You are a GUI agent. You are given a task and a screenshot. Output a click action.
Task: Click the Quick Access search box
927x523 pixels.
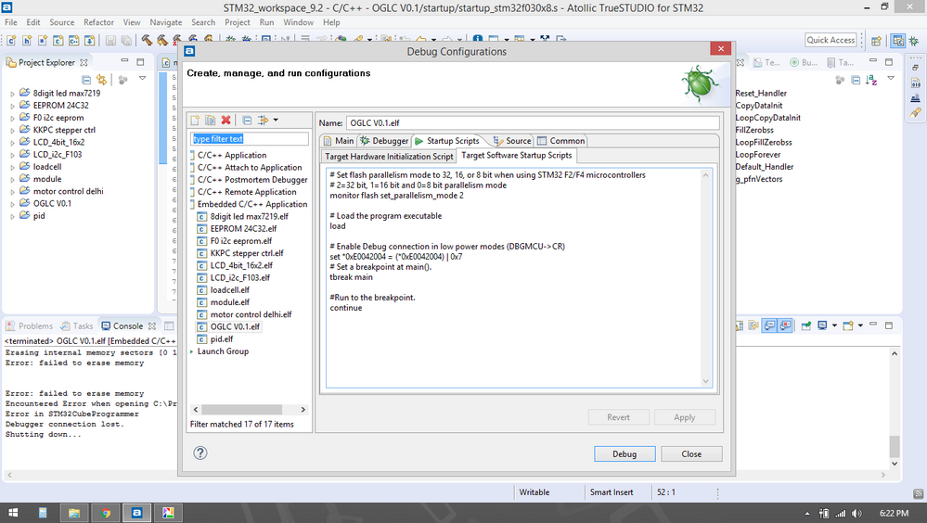click(830, 40)
